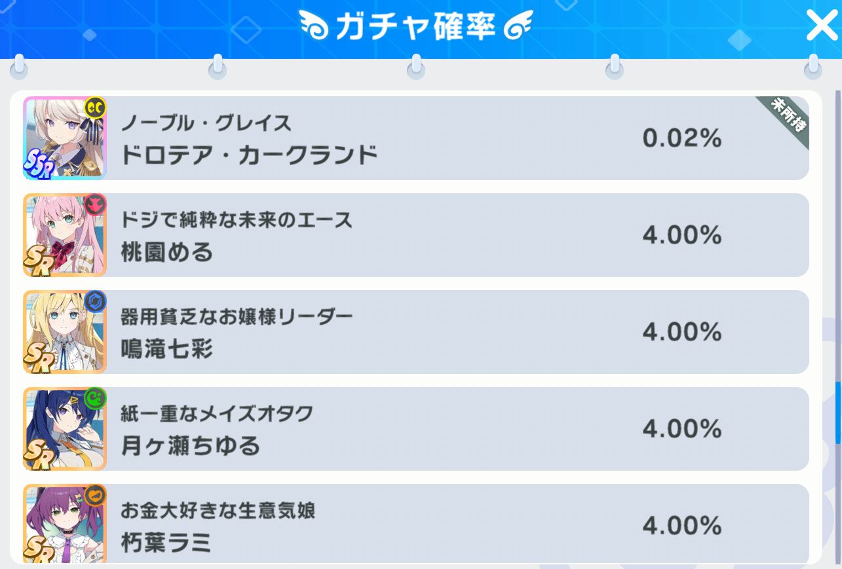Click orange attribute icon on 朽葉ラミ portrait
The image size is (842, 569).
[95, 495]
